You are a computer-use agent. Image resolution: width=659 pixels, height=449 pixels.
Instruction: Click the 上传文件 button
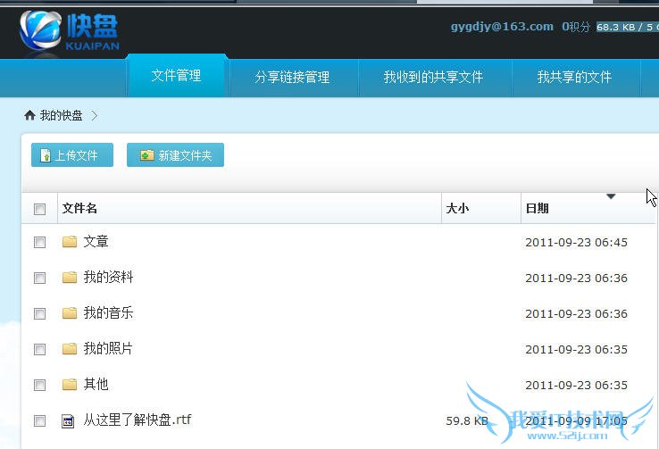pyautogui.click(x=72, y=155)
